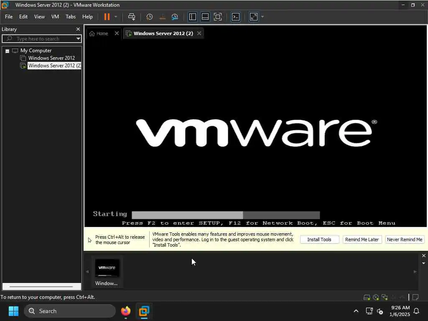The width and height of the screenshot is (428, 321).
Task: Click the VM boot progress bar
Action: pyautogui.click(x=226, y=215)
